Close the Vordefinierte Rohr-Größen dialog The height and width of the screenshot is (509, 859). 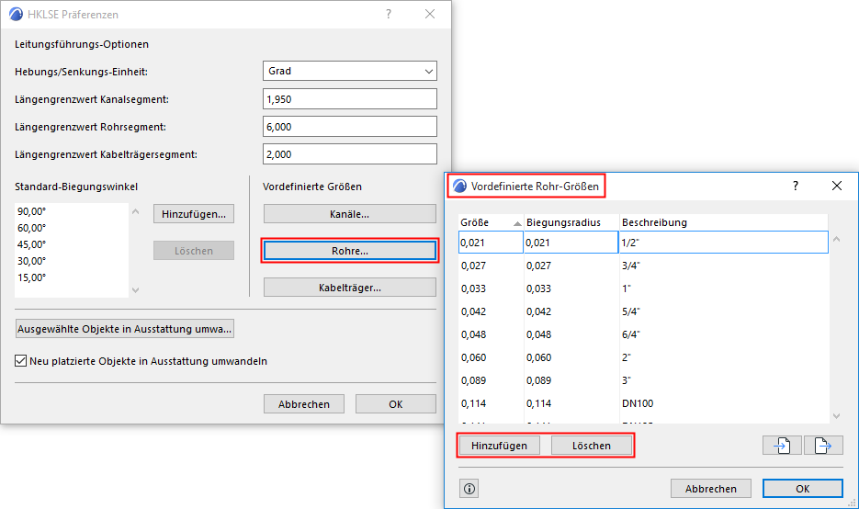tap(837, 186)
